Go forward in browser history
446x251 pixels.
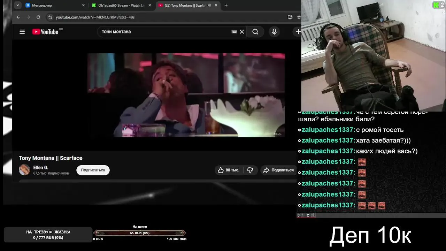[x=28, y=17]
